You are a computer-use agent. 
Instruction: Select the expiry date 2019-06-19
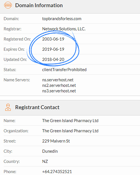(x=53, y=49)
